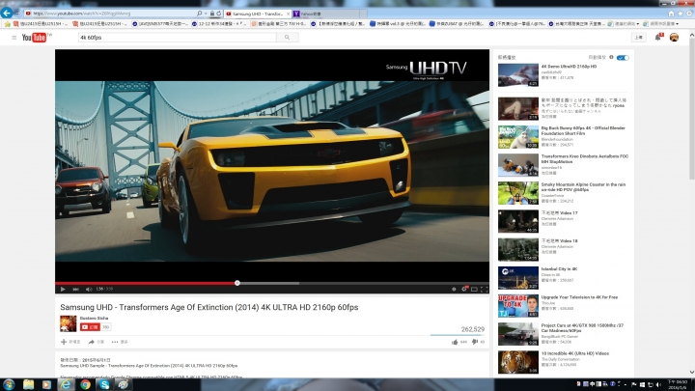Open Internet Explorer taskbar icon
This screenshot has height=391, width=695.
66,384
